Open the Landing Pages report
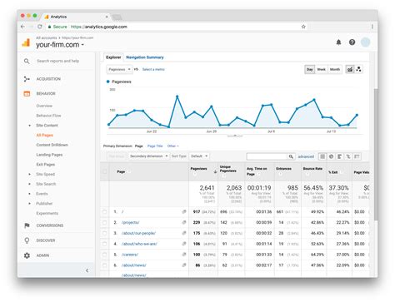The height and width of the screenshot is (302, 395). (x=49, y=155)
